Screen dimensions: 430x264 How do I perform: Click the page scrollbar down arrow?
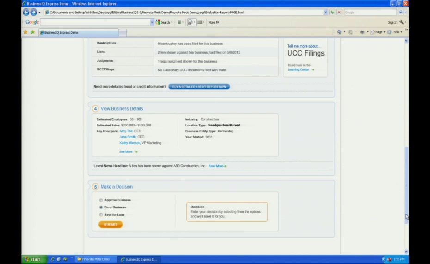(406, 251)
